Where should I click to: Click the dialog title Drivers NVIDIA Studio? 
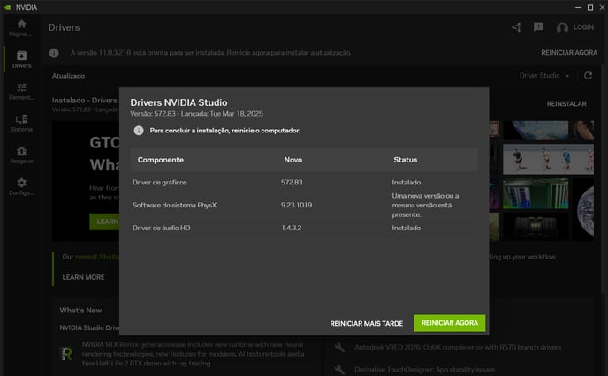pyautogui.click(x=179, y=102)
